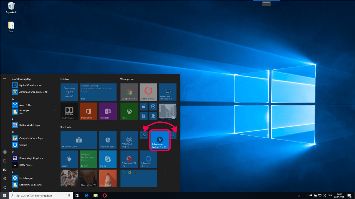Open the Camera small tile
This screenshot has width=355, height=199.
click(153, 116)
